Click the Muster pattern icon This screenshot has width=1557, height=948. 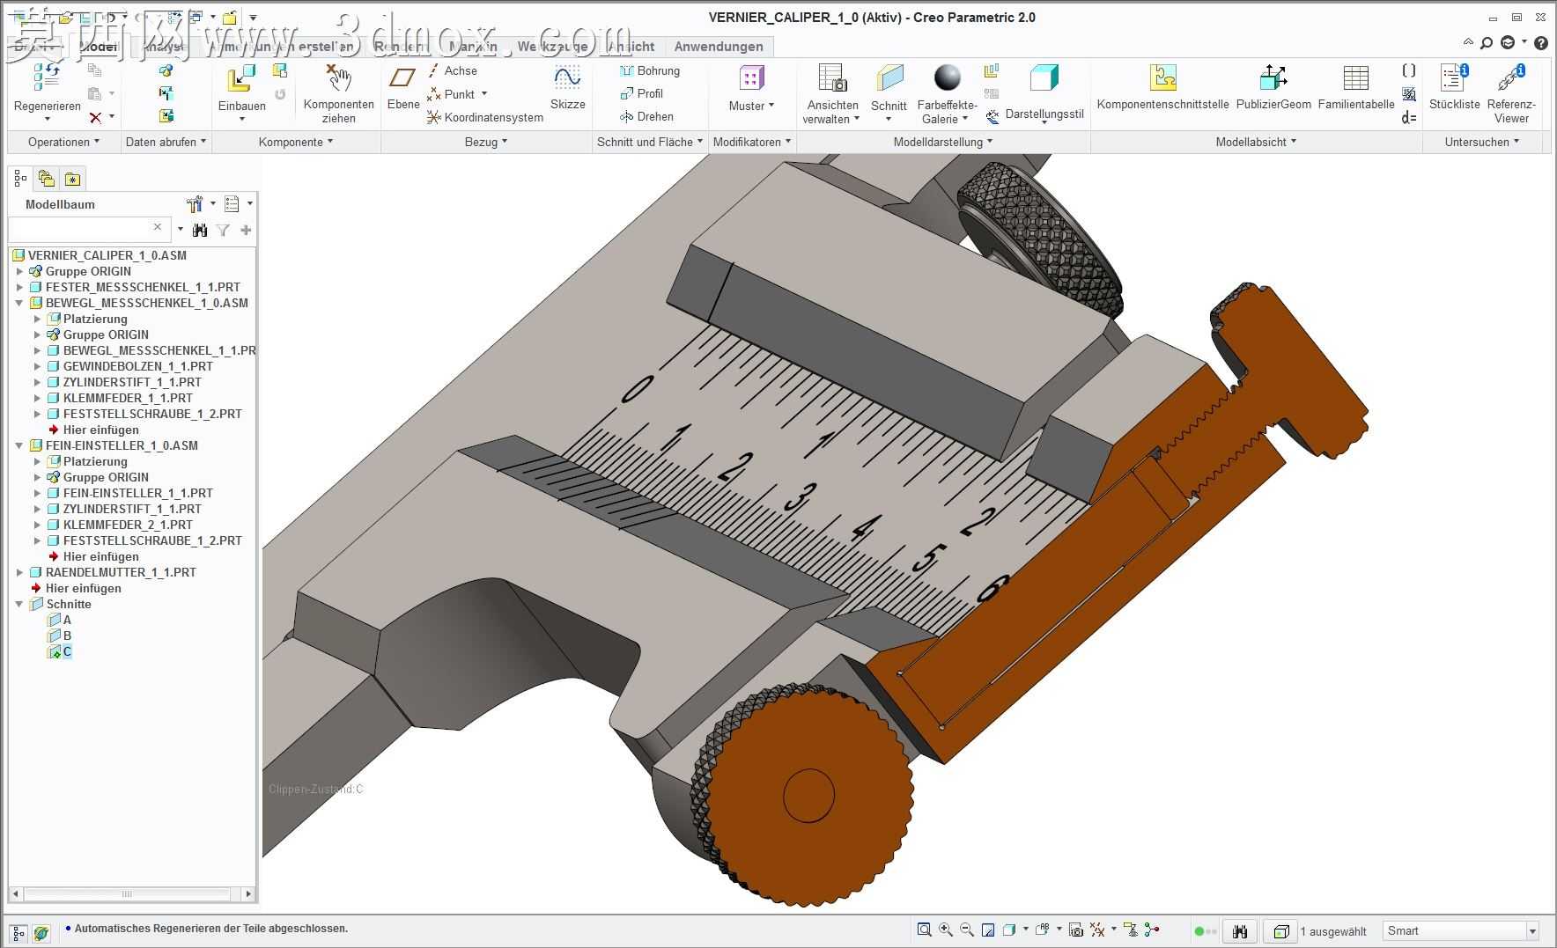[750, 78]
